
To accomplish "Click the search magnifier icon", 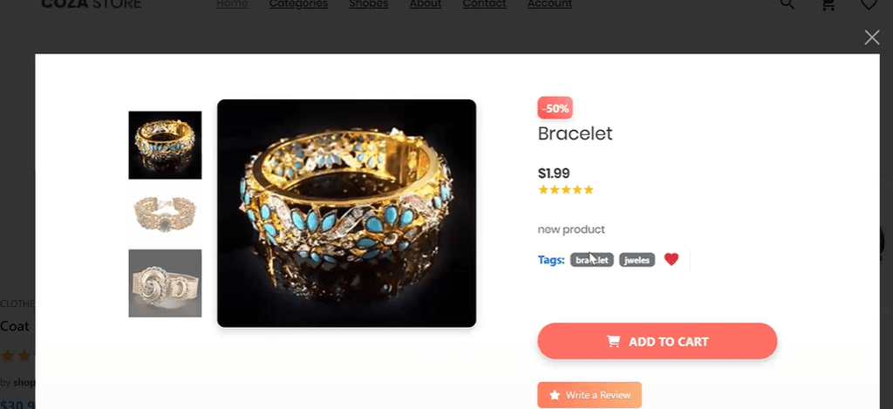I will 787,4.
